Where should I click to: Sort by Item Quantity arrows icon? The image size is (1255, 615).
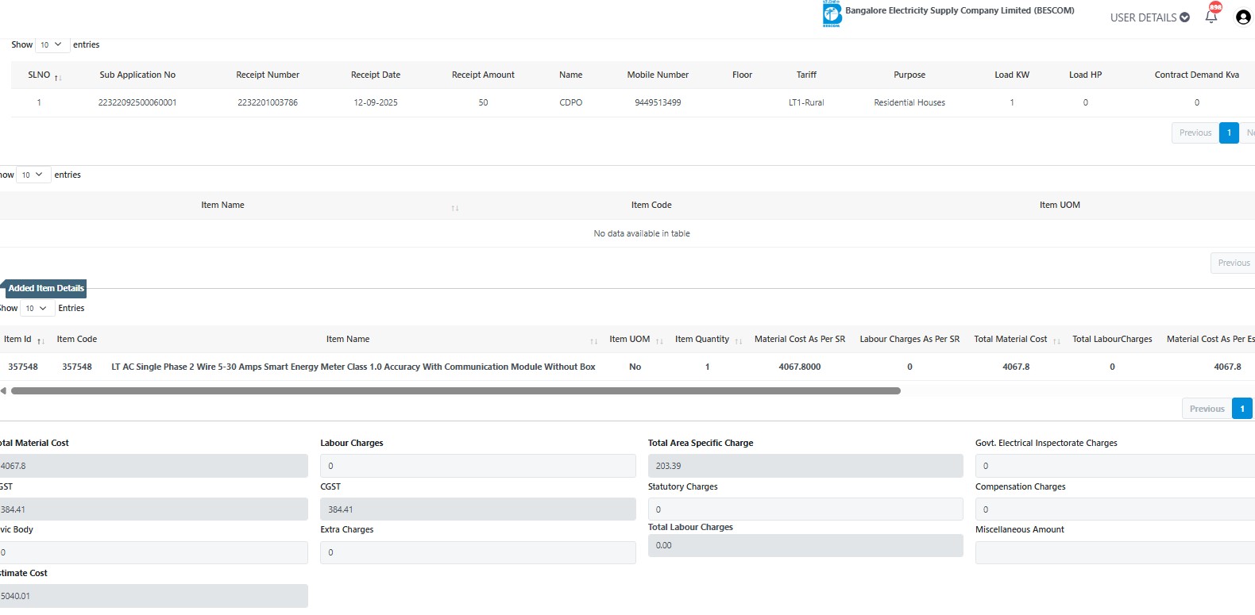[x=738, y=340]
